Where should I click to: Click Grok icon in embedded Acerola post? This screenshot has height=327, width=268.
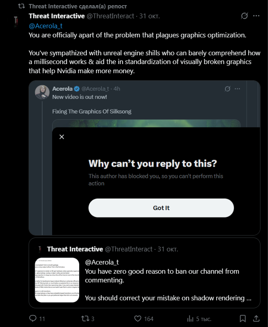point(227,88)
